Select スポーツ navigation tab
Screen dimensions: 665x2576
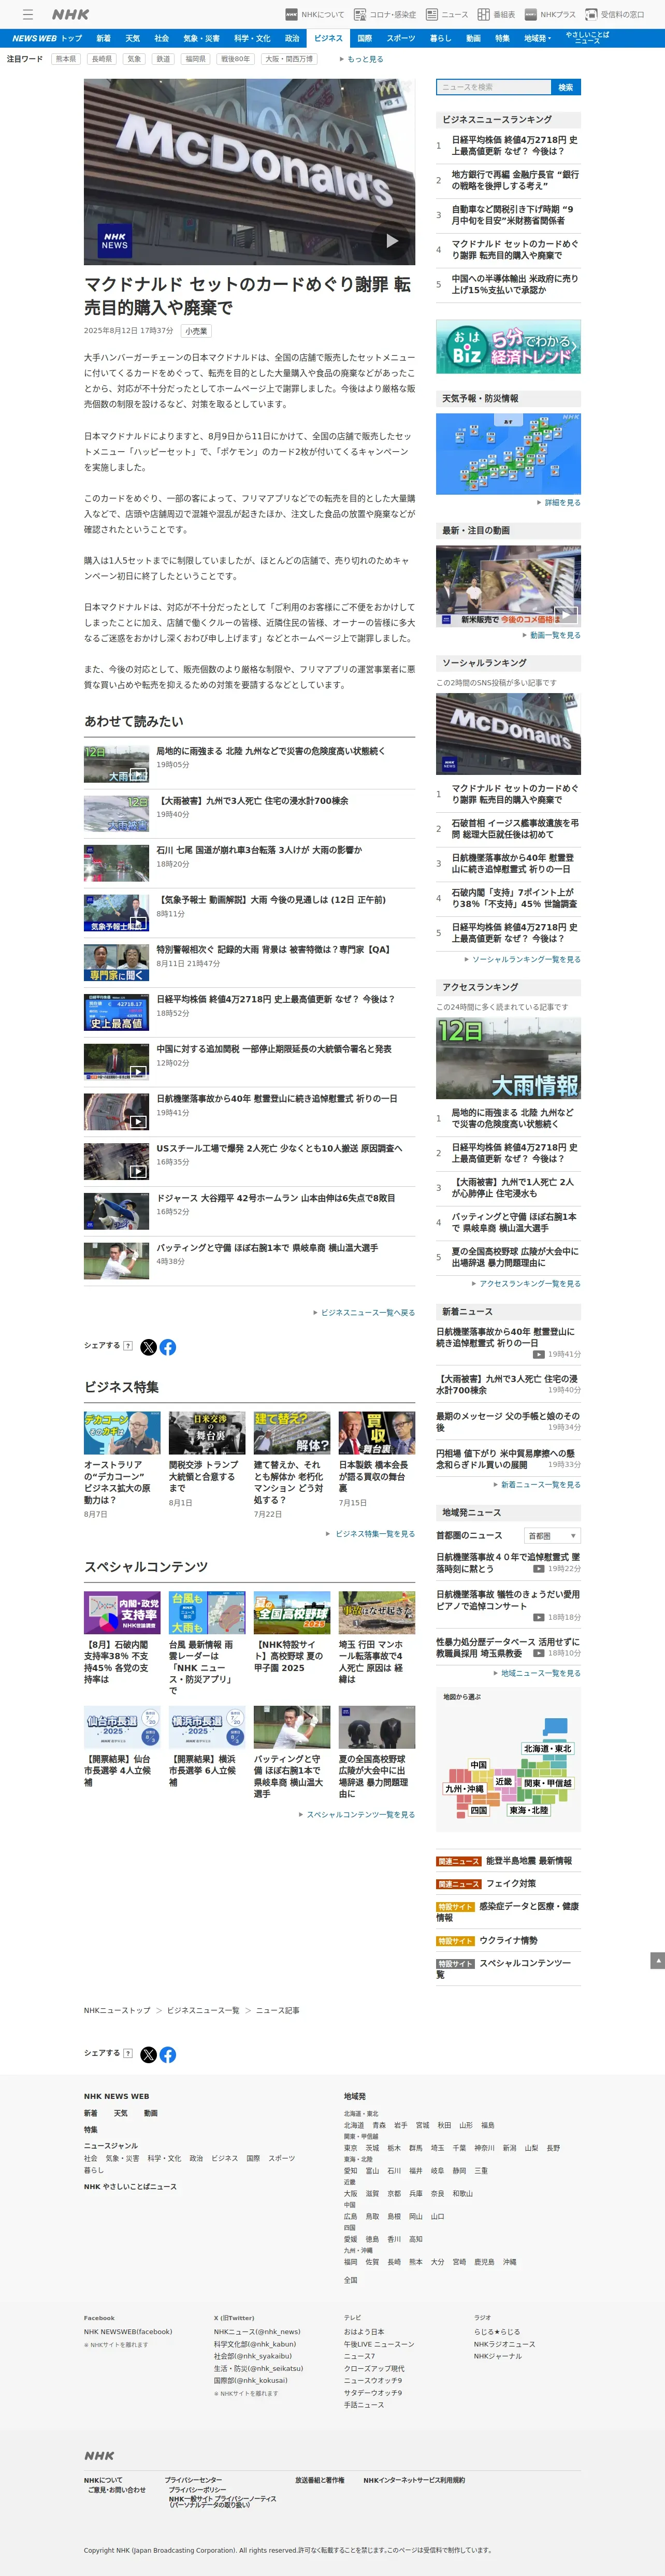tap(400, 38)
